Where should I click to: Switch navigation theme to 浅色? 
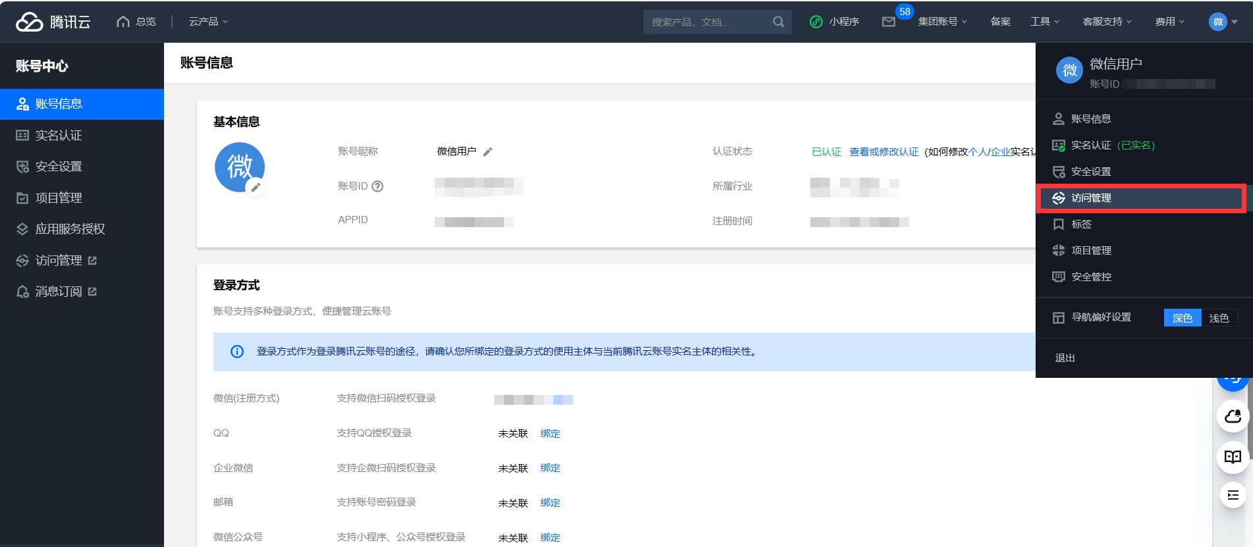1219,318
